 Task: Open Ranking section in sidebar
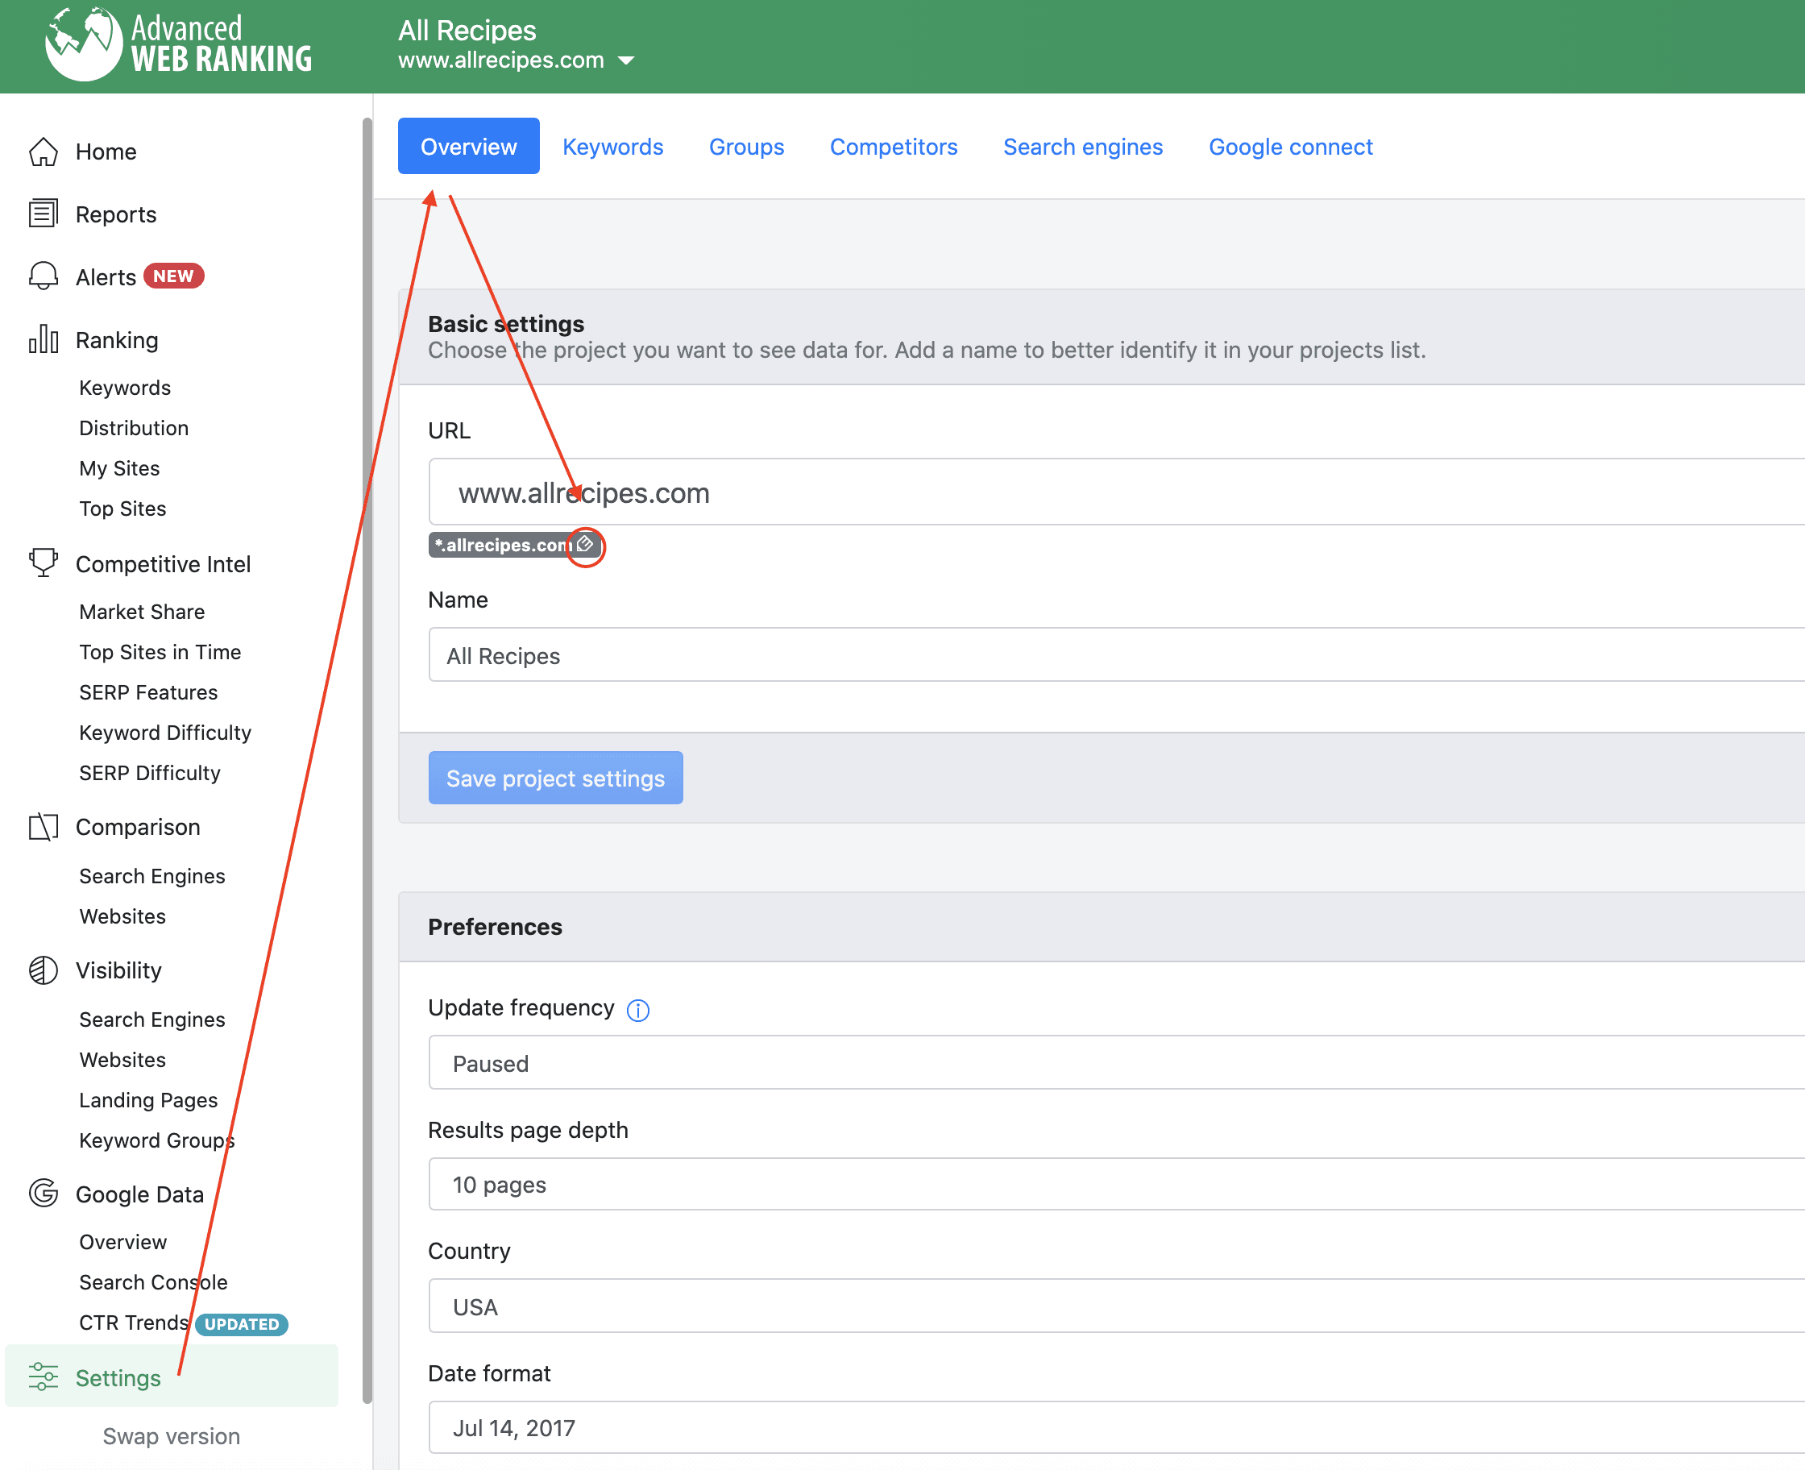(x=117, y=339)
